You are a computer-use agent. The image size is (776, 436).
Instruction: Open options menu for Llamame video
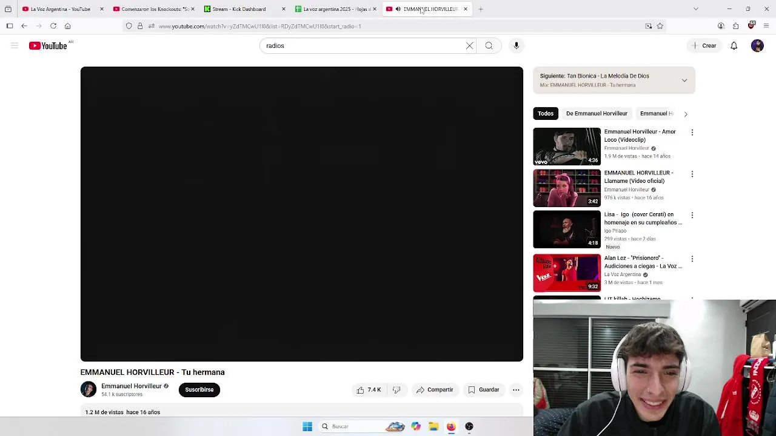692,174
